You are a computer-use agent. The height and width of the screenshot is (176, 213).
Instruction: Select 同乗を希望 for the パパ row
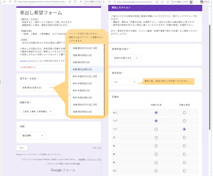pos(184,121)
